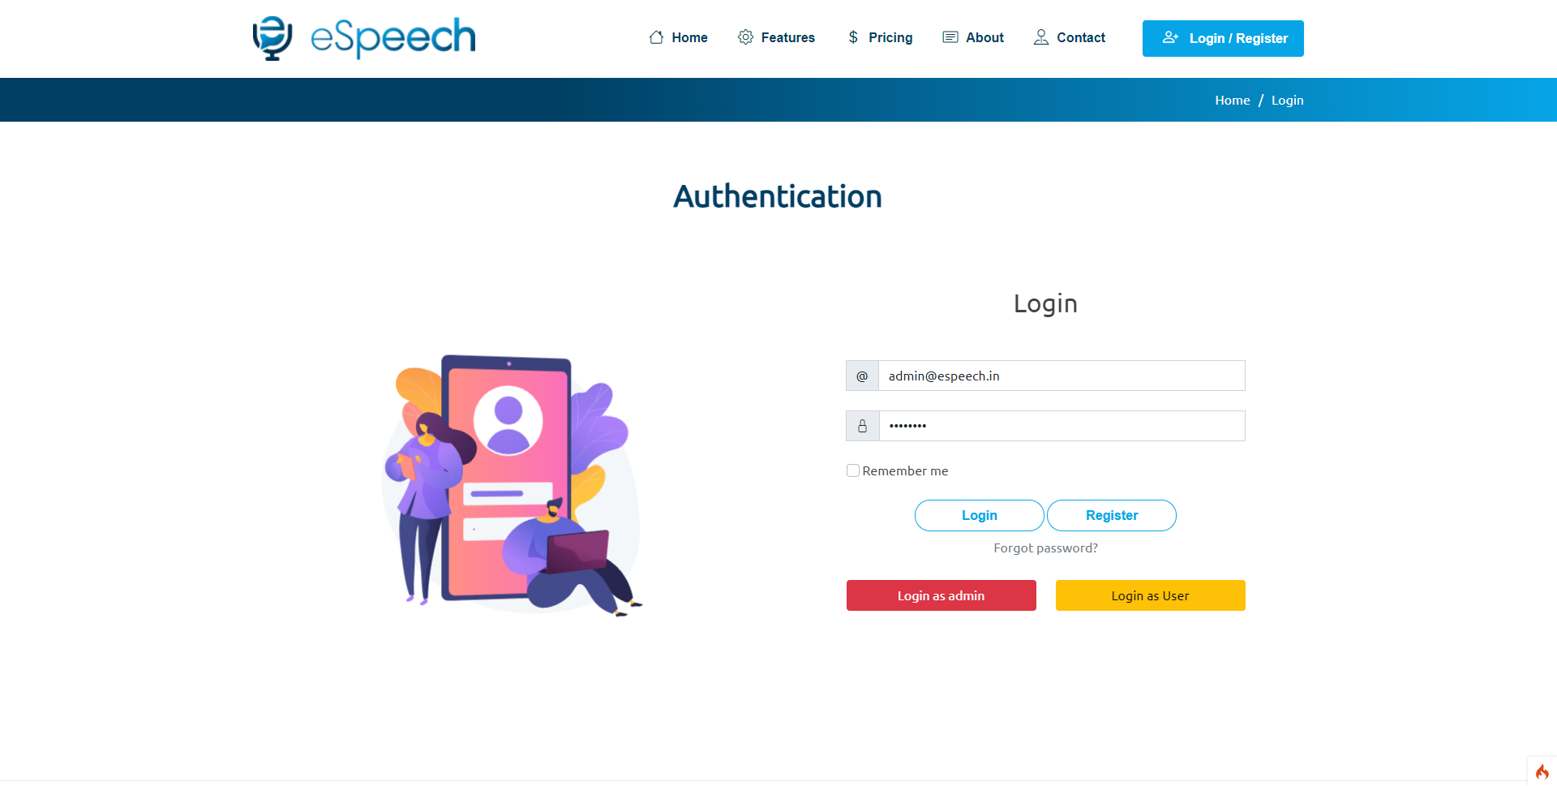Click the yellow Login as User button
The height and width of the screenshot is (786, 1557).
tap(1151, 595)
